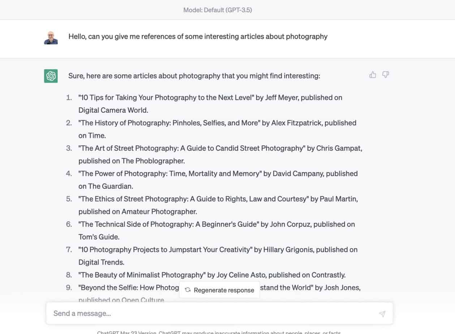Click list item 1 about 10 Tips article

pyautogui.click(x=210, y=104)
